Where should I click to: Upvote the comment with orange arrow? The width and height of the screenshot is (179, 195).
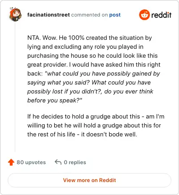[x=11, y=162]
